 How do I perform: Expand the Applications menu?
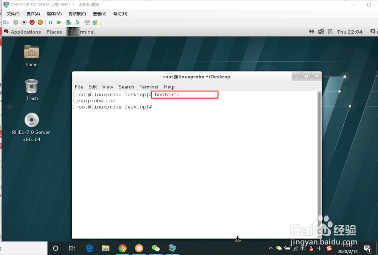tap(25, 32)
